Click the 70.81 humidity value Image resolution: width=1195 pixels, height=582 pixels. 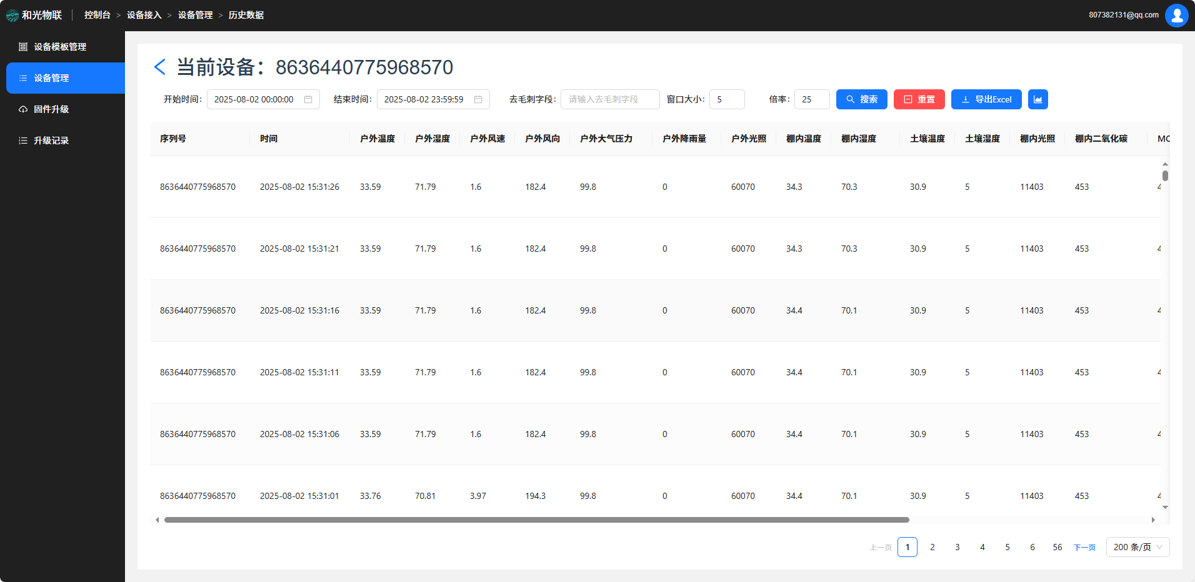(426, 496)
